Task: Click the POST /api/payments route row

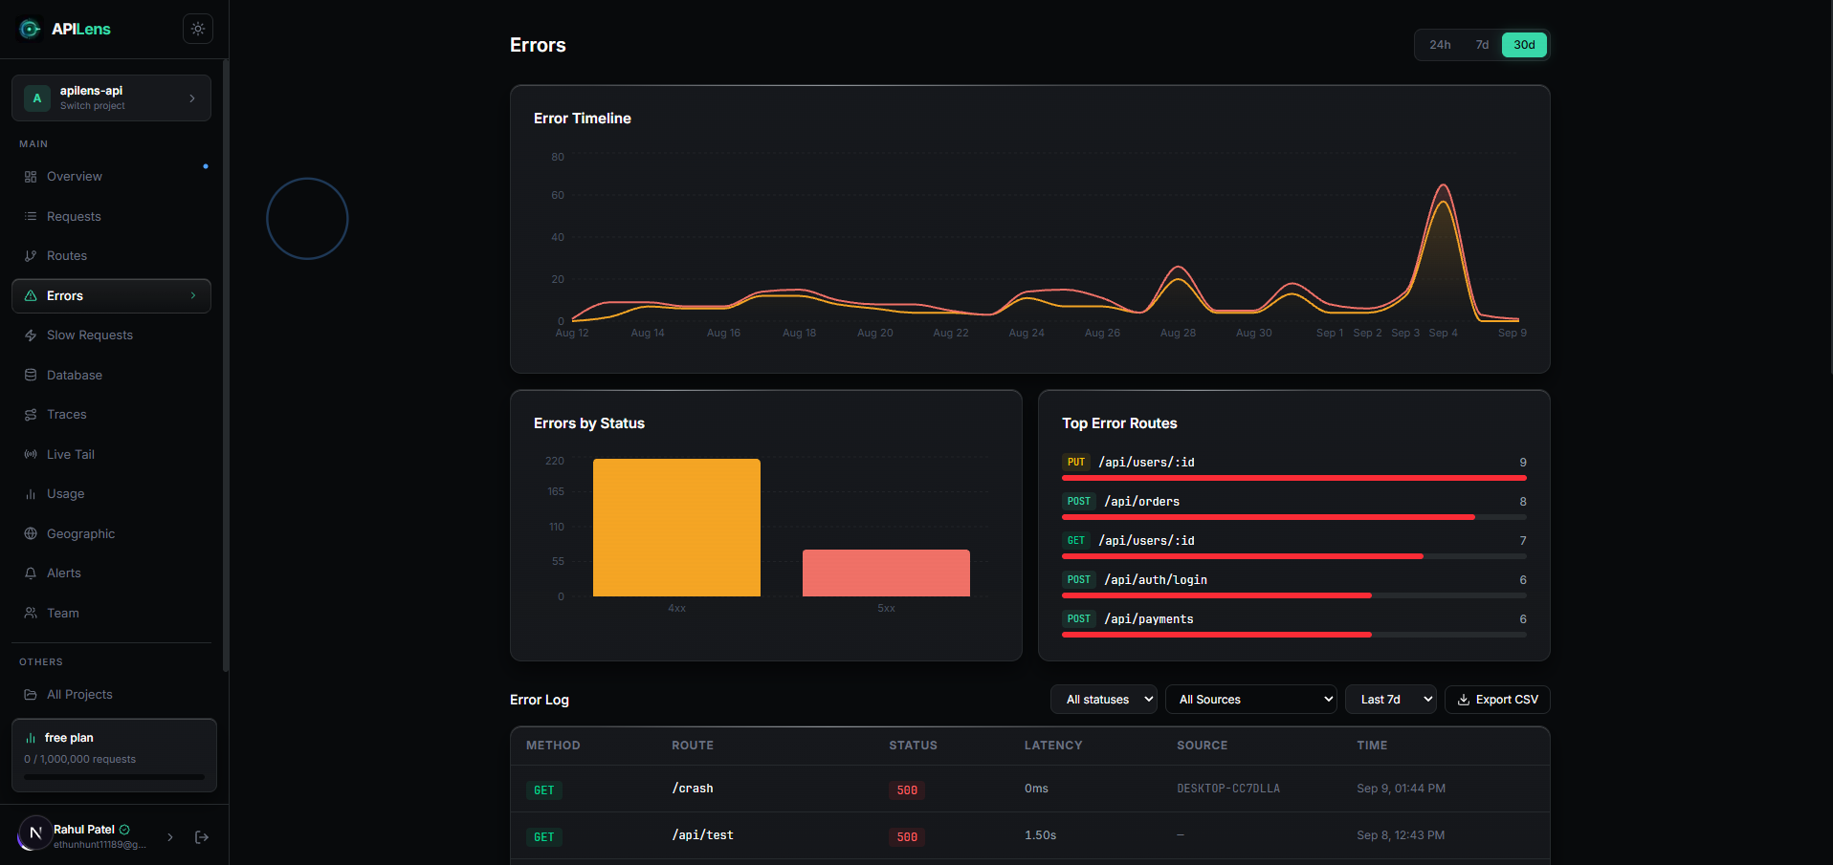Action: coord(1293,624)
